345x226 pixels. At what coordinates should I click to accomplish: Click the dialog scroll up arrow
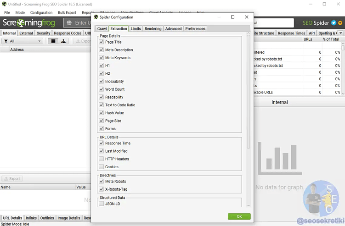249,33
